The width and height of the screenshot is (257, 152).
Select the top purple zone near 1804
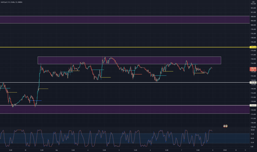pyautogui.click(x=125, y=20)
